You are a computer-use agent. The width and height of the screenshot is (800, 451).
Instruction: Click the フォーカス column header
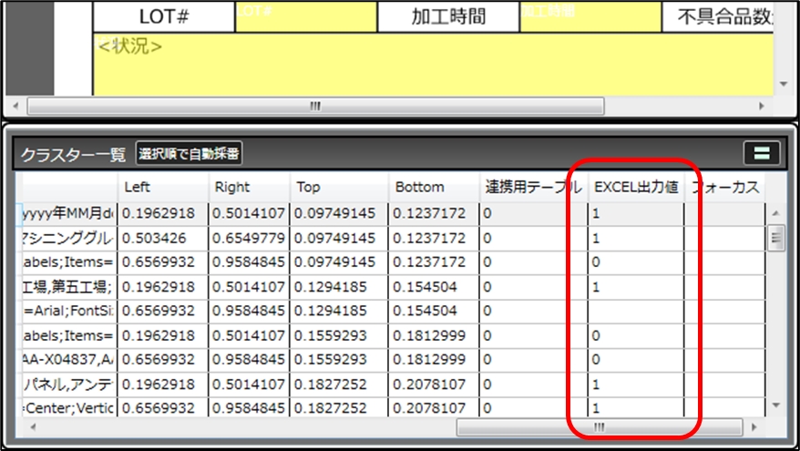[x=724, y=187]
